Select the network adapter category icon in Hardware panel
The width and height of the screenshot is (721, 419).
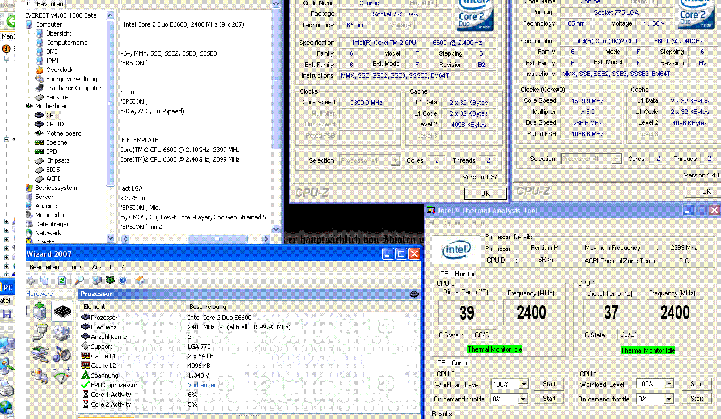(x=40, y=354)
